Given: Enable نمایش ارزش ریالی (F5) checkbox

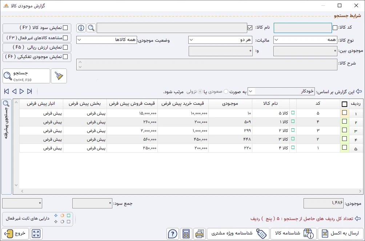Looking at the screenshot, I should (x=65, y=47).
